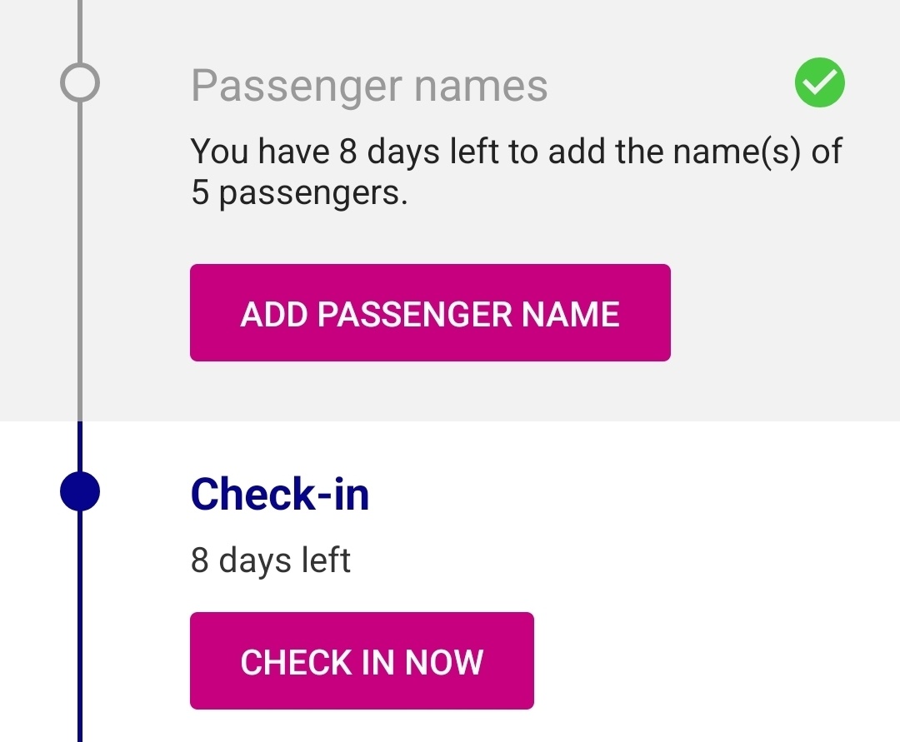Click the "8 days left" text under Check-in
Image resolution: width=900 pixels, height=742 pixels.
pos(270,560)
